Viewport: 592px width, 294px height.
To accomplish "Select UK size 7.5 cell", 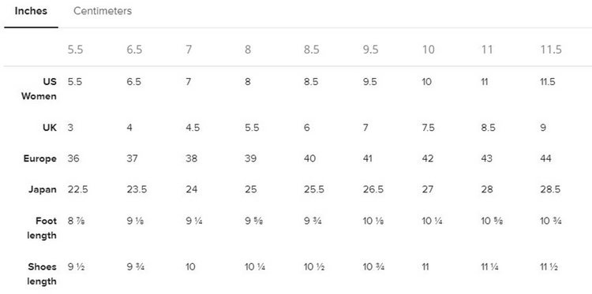I will pos(428,128).
